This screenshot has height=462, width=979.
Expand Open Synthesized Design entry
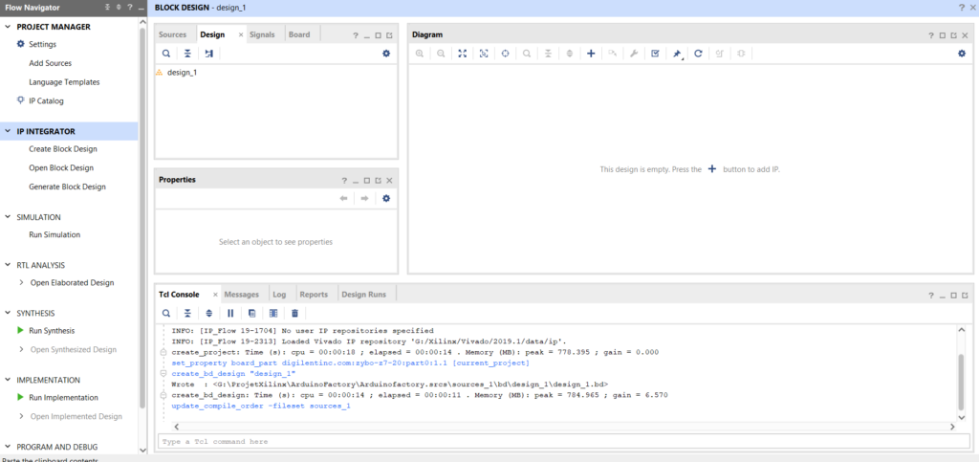click(22, 349)
